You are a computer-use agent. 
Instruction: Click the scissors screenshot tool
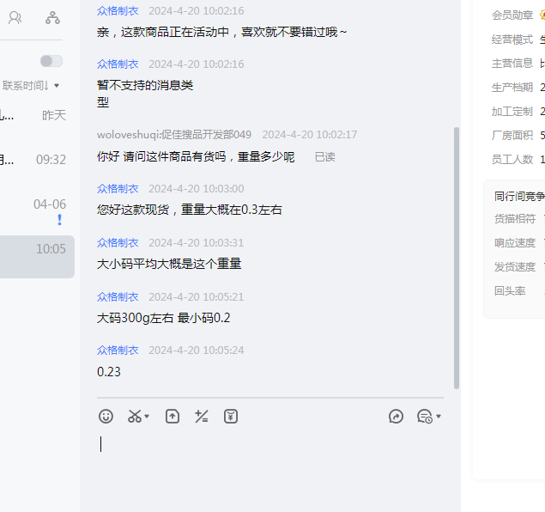coord(134,417)
